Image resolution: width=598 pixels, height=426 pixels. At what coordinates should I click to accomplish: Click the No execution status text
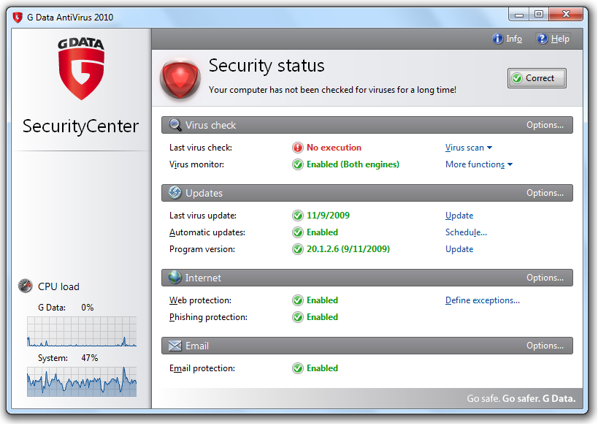click(334, 148)
